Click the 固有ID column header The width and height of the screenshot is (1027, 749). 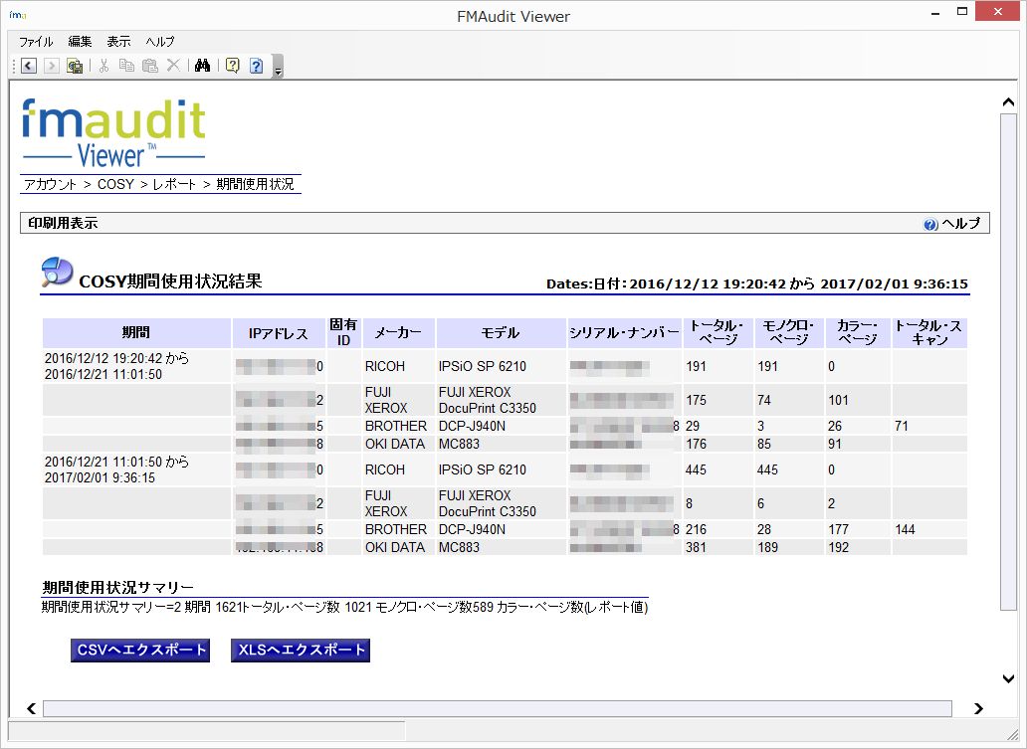(x=344, y=333)
